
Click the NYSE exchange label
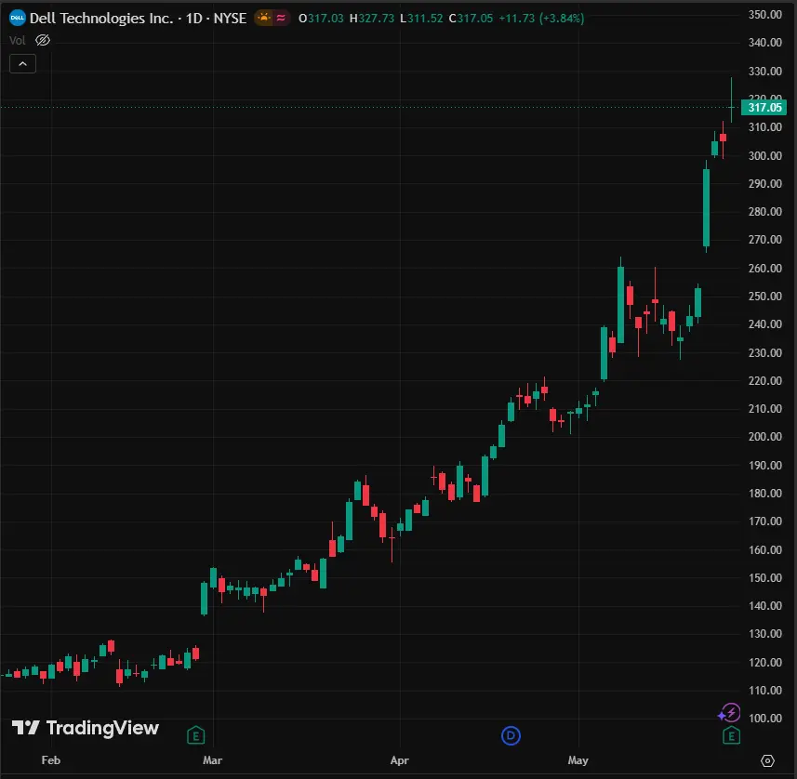[x=230, y=19]
